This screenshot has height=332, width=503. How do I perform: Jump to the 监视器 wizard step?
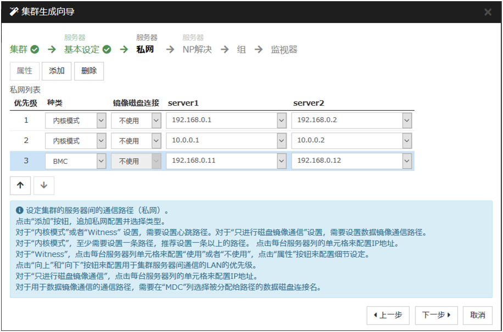point(284,50)
